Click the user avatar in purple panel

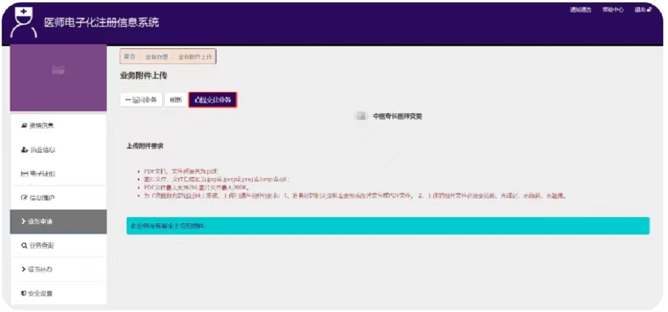click(58, 71)
